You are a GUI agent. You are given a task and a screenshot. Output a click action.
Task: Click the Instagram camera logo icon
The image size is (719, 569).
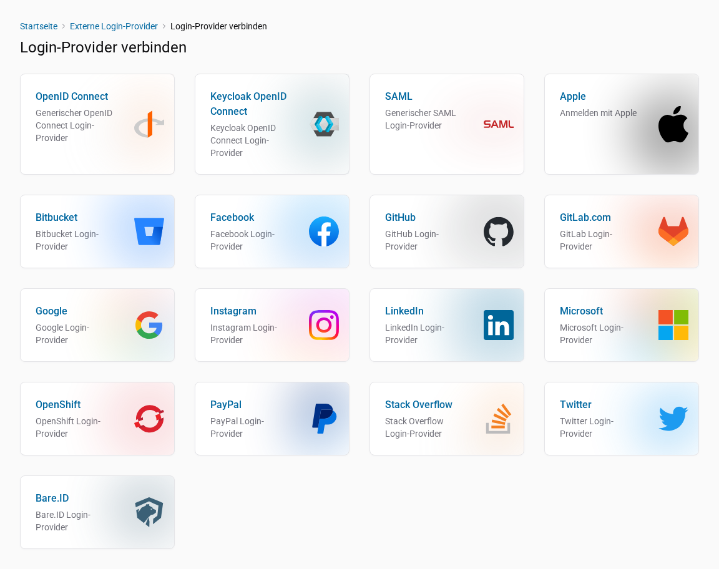[x=324, y=325]
